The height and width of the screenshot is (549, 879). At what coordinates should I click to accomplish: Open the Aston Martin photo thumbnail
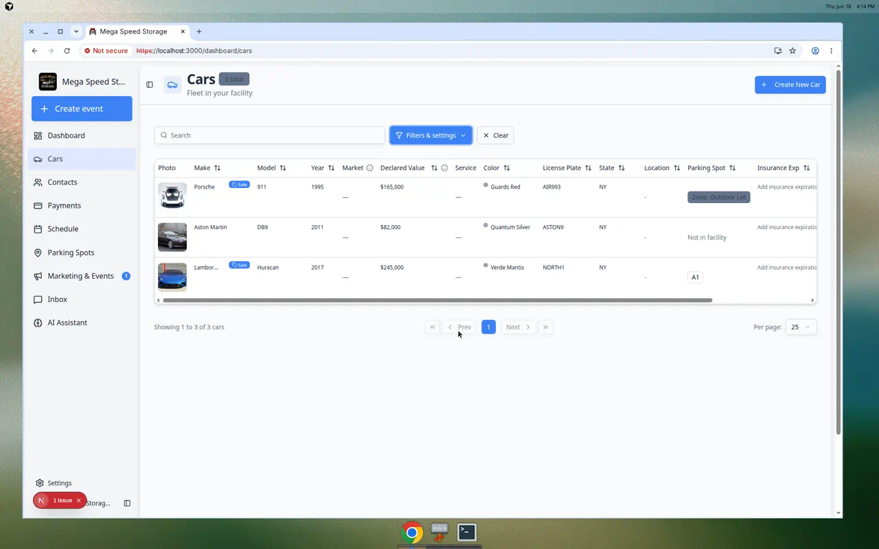[172, 237]
